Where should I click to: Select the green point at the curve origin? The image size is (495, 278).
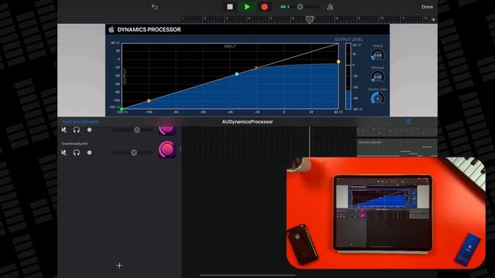[121, 109]
